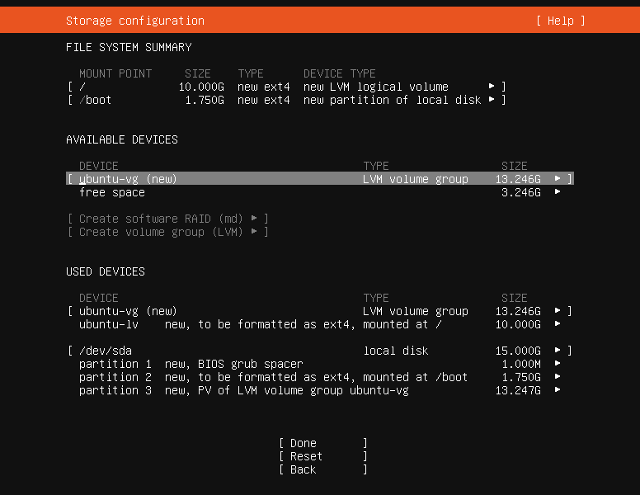This screenshot has height=495, width=640.
Task: Expand highlighted ubuntu-vg in Available Devices
Action: click(558, 179)
